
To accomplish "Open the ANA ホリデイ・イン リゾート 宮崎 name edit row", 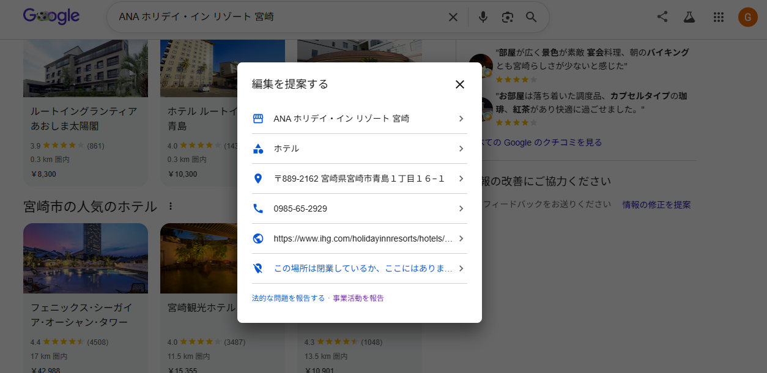I will click(x=360, y=119).
